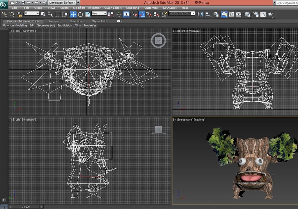Open the selection filter 'All' dropdown

coord(32,13)
